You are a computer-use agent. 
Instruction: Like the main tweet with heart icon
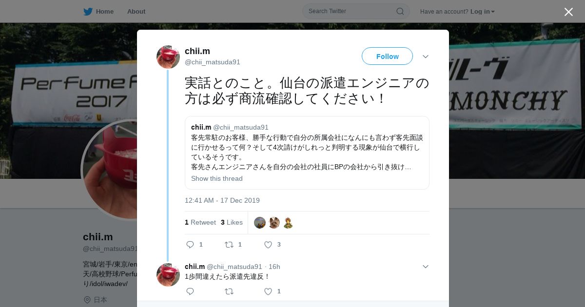click(x=268, y=245)
